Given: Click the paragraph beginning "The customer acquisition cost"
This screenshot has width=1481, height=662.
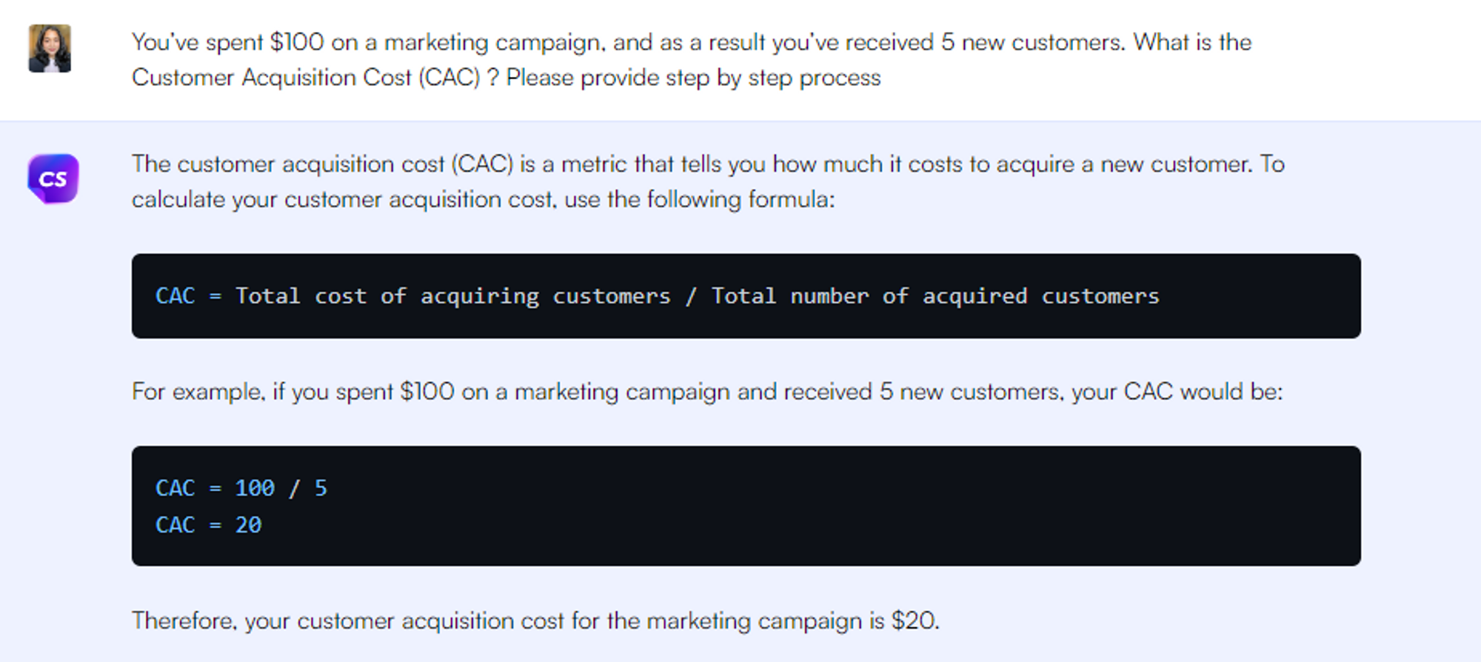Looking at the screenshot, I should (707, 164).
